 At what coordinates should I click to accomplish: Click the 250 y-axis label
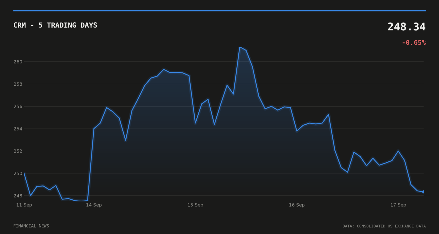[x=18, y=173]
